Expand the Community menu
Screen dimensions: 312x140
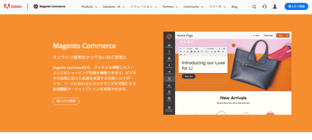pyautogui.click(x=193, y=7)
